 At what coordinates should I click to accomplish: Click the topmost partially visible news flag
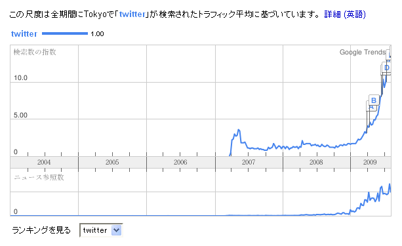[x=390, y=53]
